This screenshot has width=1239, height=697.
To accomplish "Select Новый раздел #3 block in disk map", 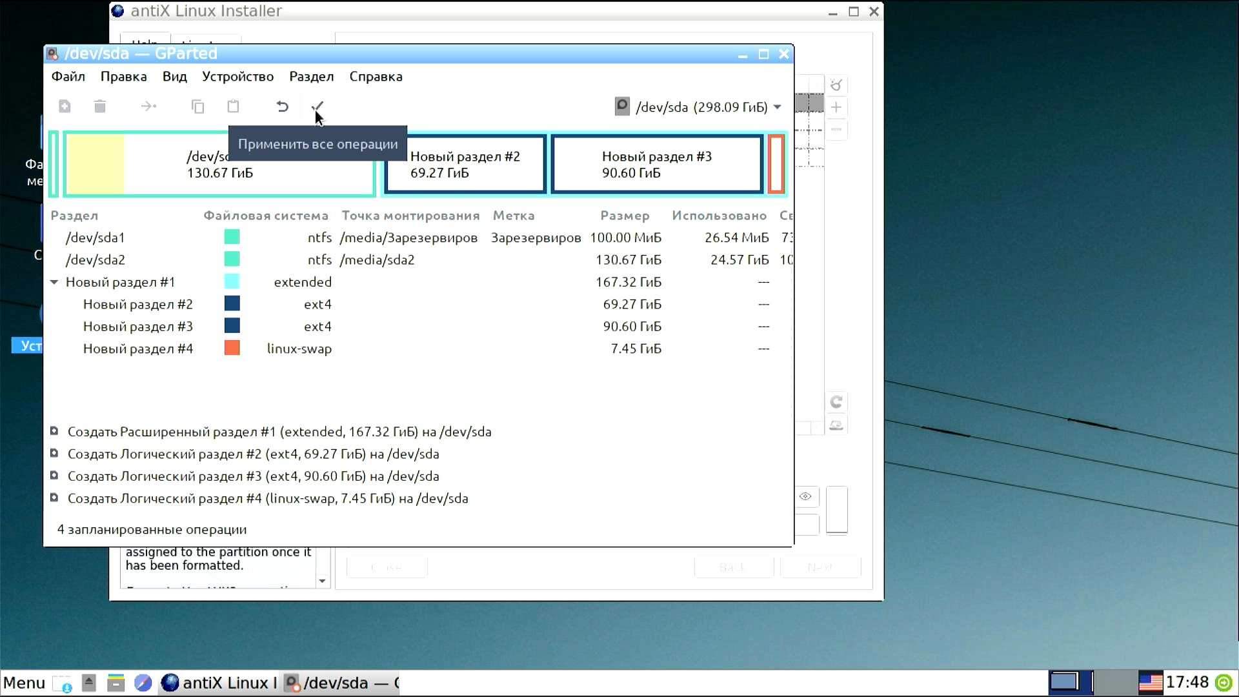I will point(657,164).
